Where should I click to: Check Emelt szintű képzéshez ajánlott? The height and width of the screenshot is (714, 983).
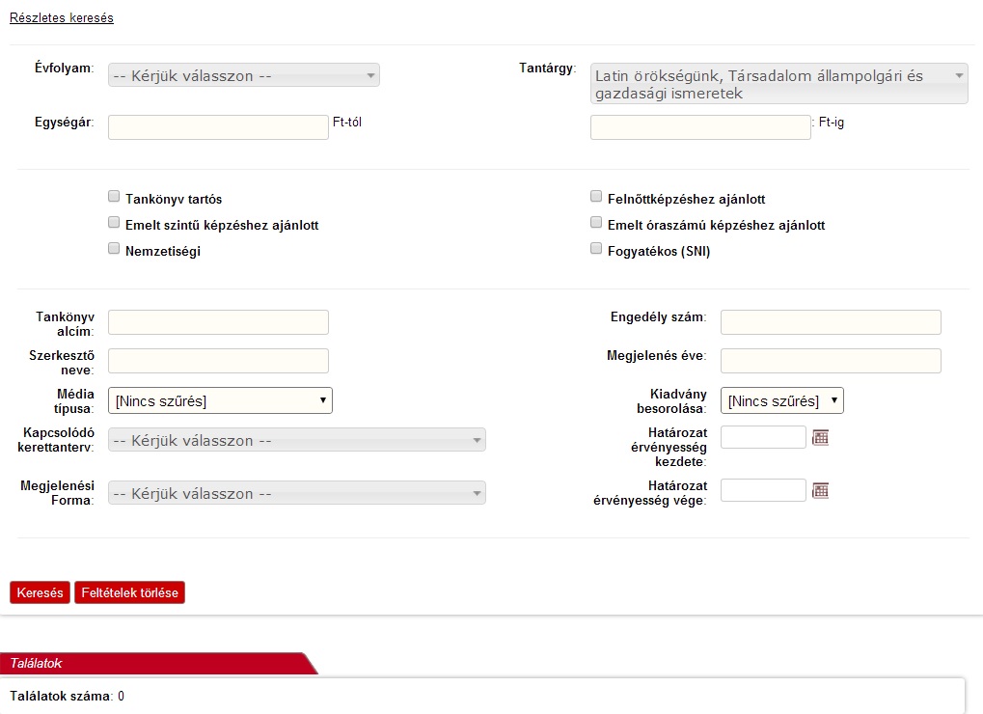pos(115,224)
